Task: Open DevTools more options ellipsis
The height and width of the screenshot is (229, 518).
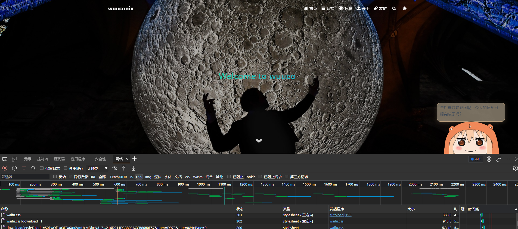Action: [x=508, y=159]
